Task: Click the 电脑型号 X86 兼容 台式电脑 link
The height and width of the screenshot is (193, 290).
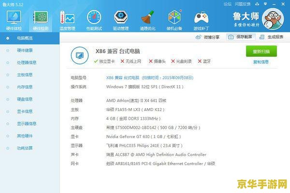Action: pos(150,78)
